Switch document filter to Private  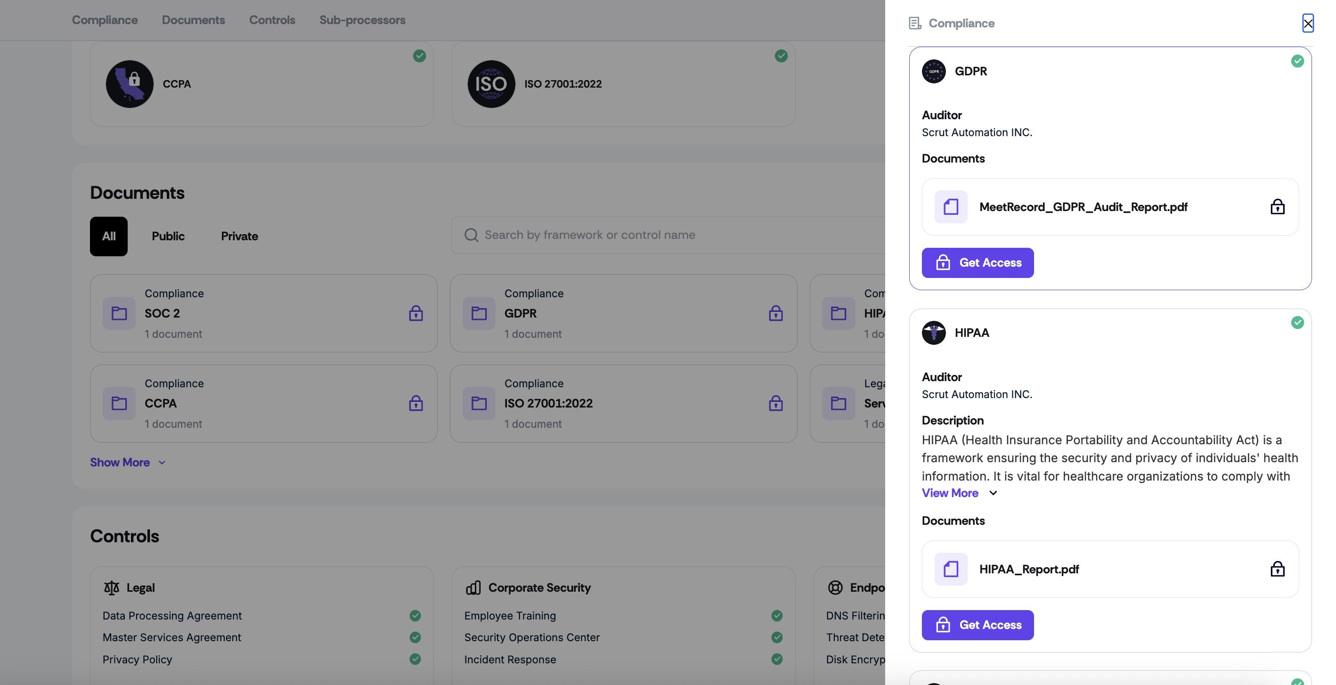click(239, 236)
